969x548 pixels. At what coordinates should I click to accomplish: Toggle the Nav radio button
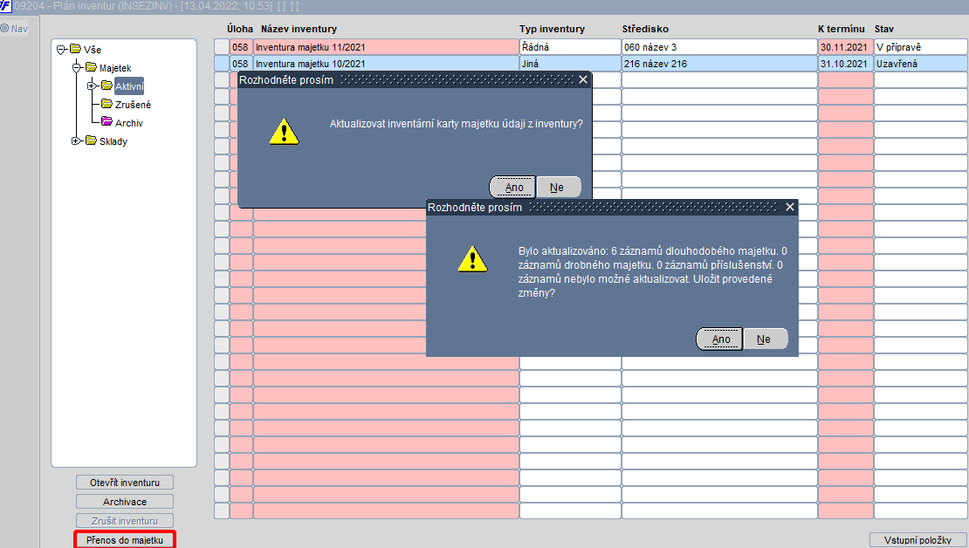pyautogui.click(x=4, y=29)
